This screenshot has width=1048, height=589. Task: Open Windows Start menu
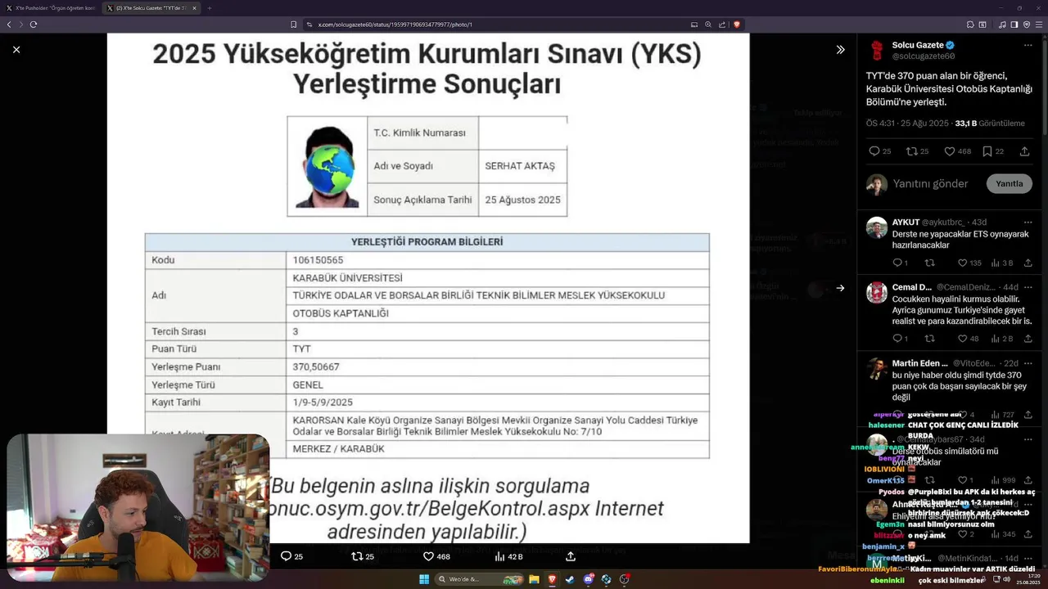(424, 579)
